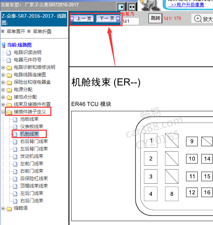
Task: Click the collapse-inward arrows icon in header
Action: (x=132, y=7)
